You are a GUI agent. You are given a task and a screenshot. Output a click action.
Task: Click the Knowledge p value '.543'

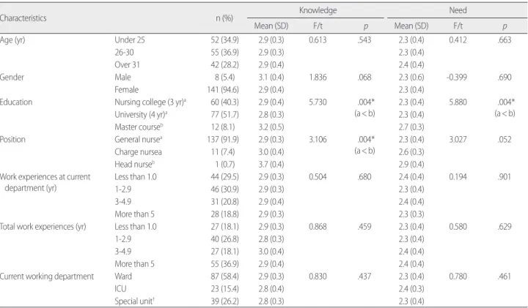(364, 40)
